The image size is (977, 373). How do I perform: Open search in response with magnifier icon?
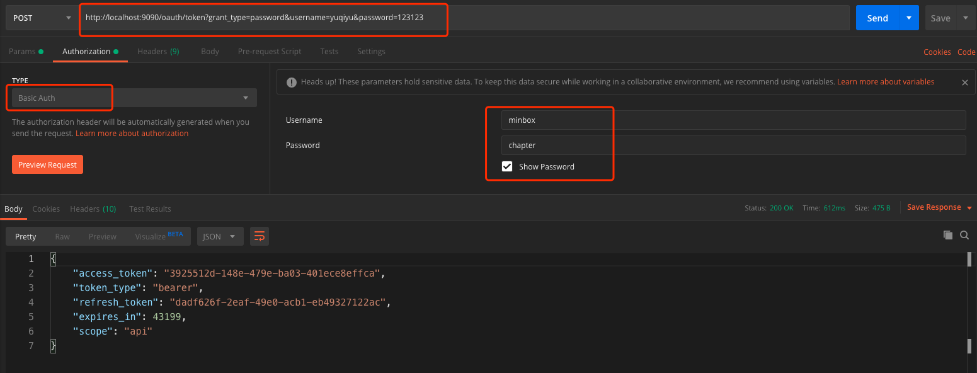coord(964,235)
